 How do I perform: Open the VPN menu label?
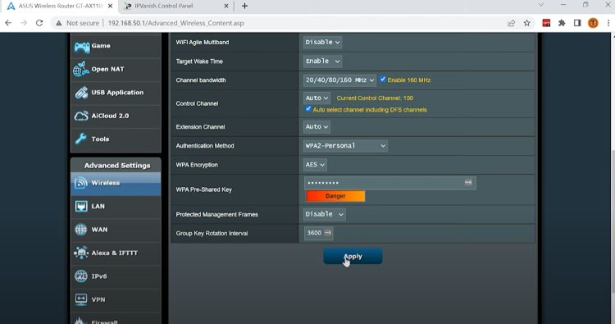tap(98, 299)
